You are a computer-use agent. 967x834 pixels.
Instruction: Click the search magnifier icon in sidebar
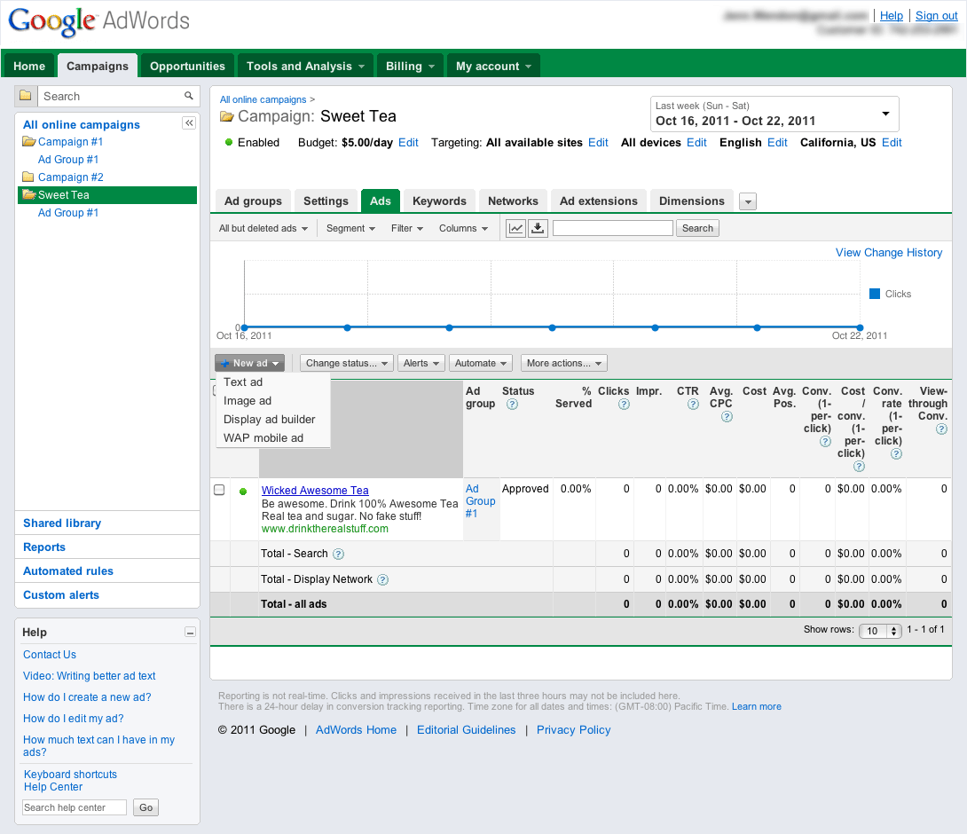point(188,96)
